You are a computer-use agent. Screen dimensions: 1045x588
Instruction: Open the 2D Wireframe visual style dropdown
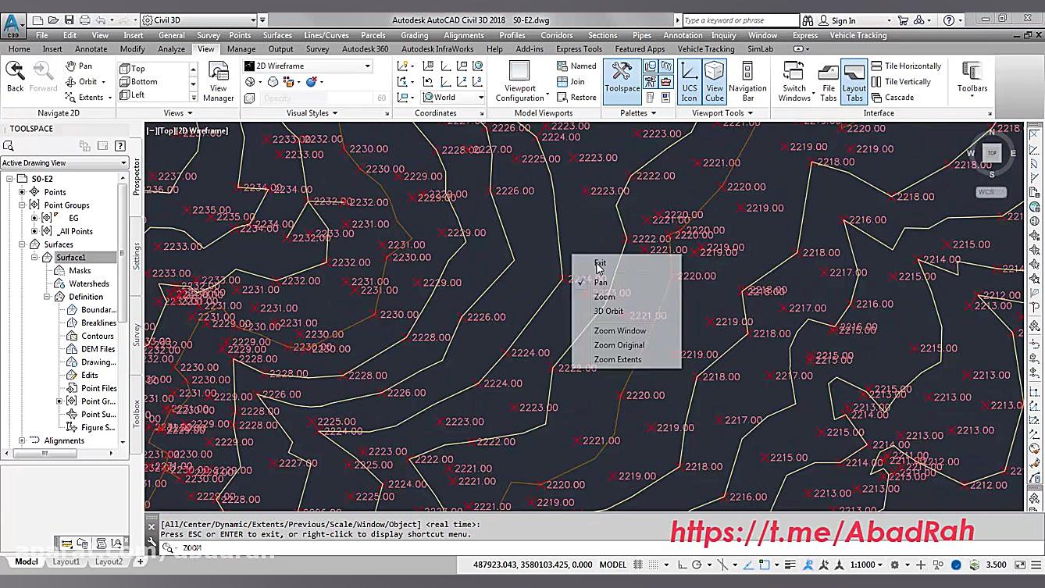pyautogui.click(x=308, y=66)
